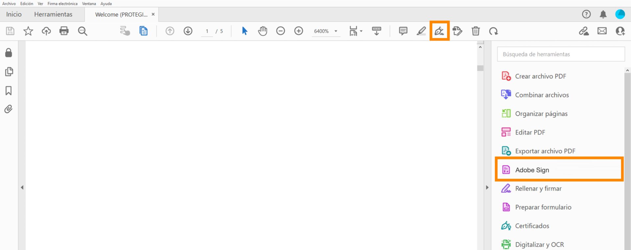The image size is (631, 250).
Task: Share a link to the file
Action: [584, 31]
